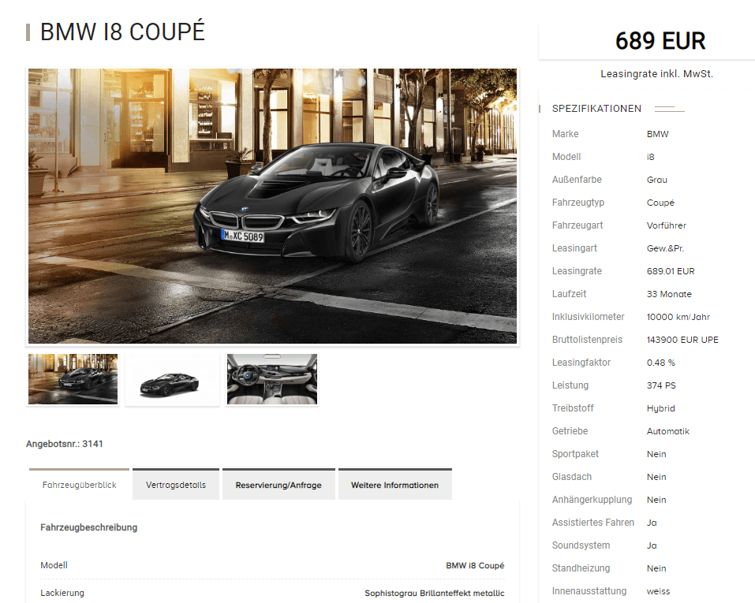Show the interior cockpit thumbnail
755x603 pixels.
[x=272, y=379]
